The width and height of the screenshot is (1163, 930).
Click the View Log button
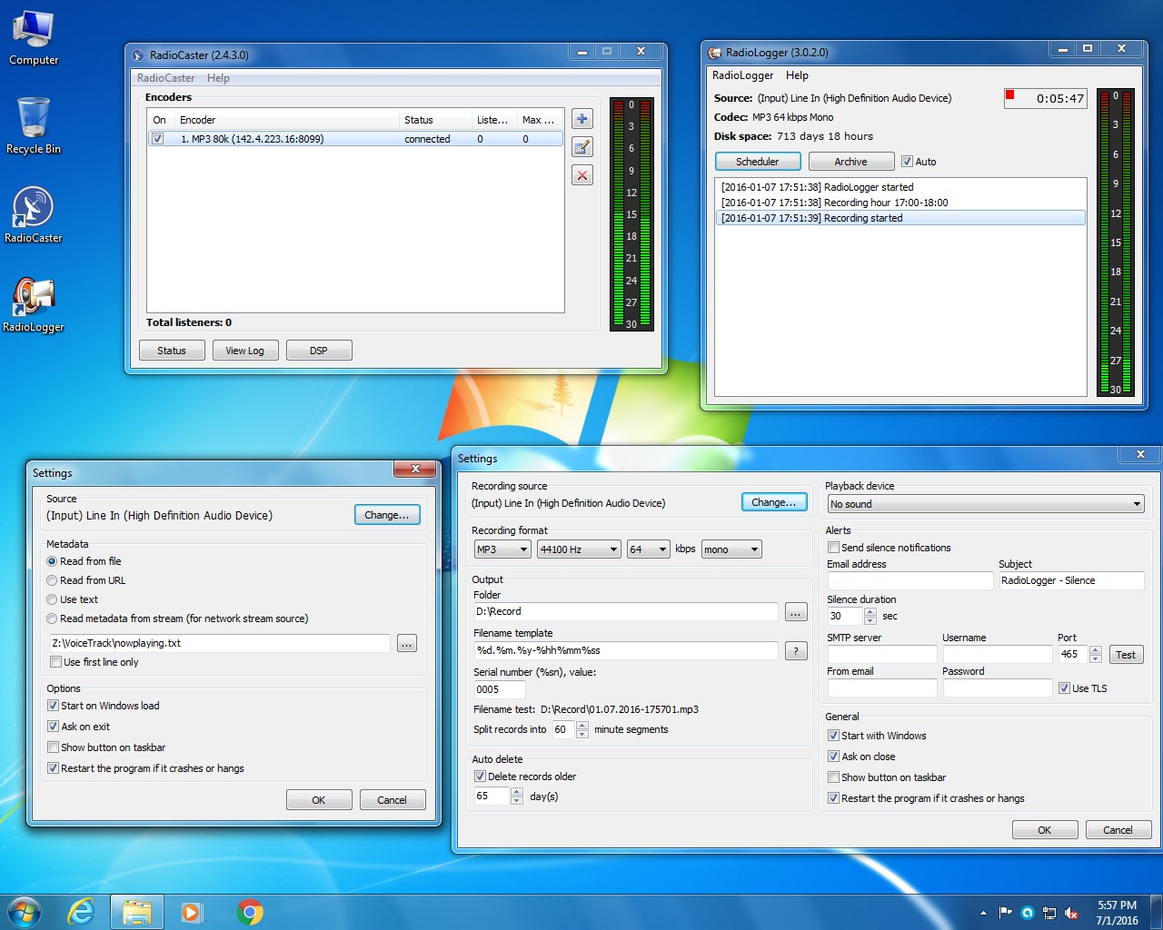[x=245, y=351]
